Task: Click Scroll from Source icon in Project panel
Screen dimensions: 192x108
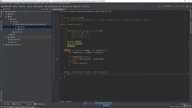Action: point(42,9)
